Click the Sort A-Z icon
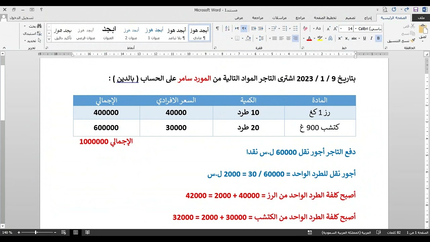430x242 pixels. point(227,29)
